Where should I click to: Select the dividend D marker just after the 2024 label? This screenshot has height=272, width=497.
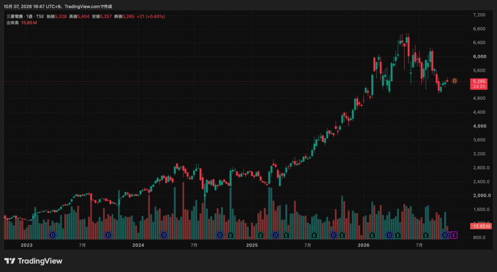[x=164, y=235]
